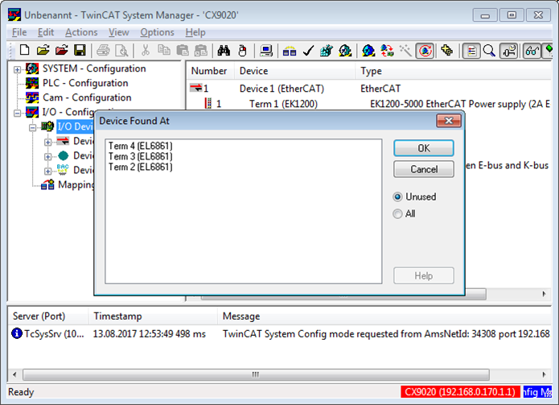Select the Device 1 (EtherCAT) row
The image size is (559, 405).
[369, 89]
